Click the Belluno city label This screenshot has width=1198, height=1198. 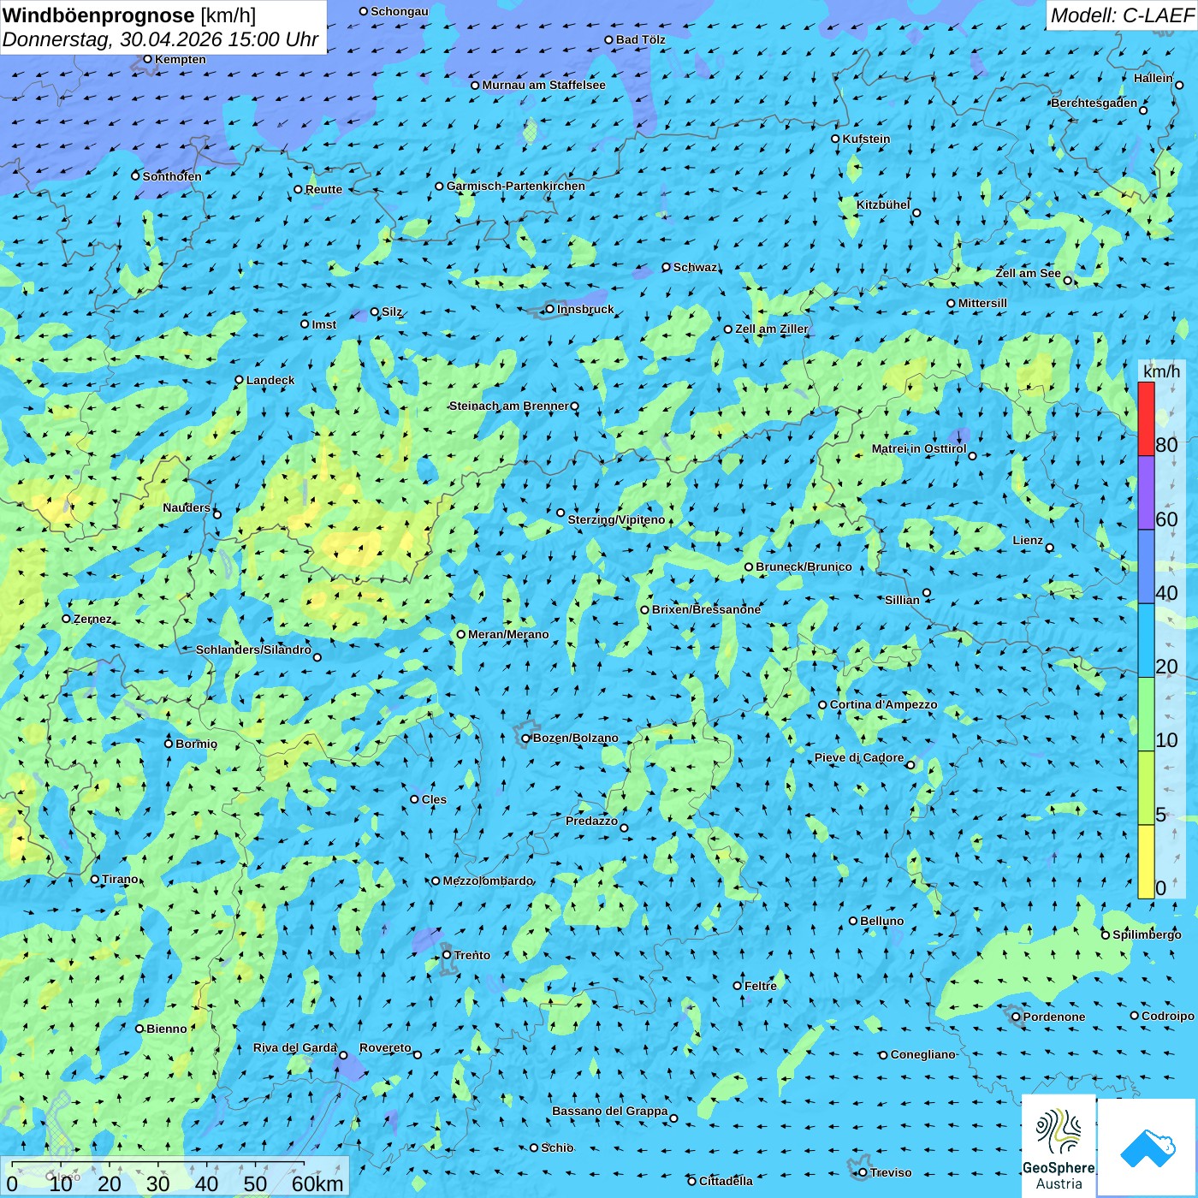tap(882, 921)
